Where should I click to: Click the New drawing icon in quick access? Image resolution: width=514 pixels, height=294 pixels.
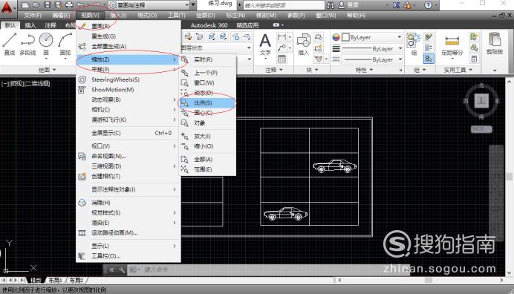[25, 5]
